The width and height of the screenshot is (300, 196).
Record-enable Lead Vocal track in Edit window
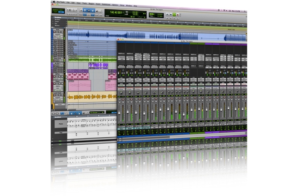(x=54, y=95)
